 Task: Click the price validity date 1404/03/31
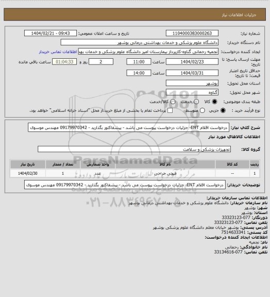(x=192, y=73)
